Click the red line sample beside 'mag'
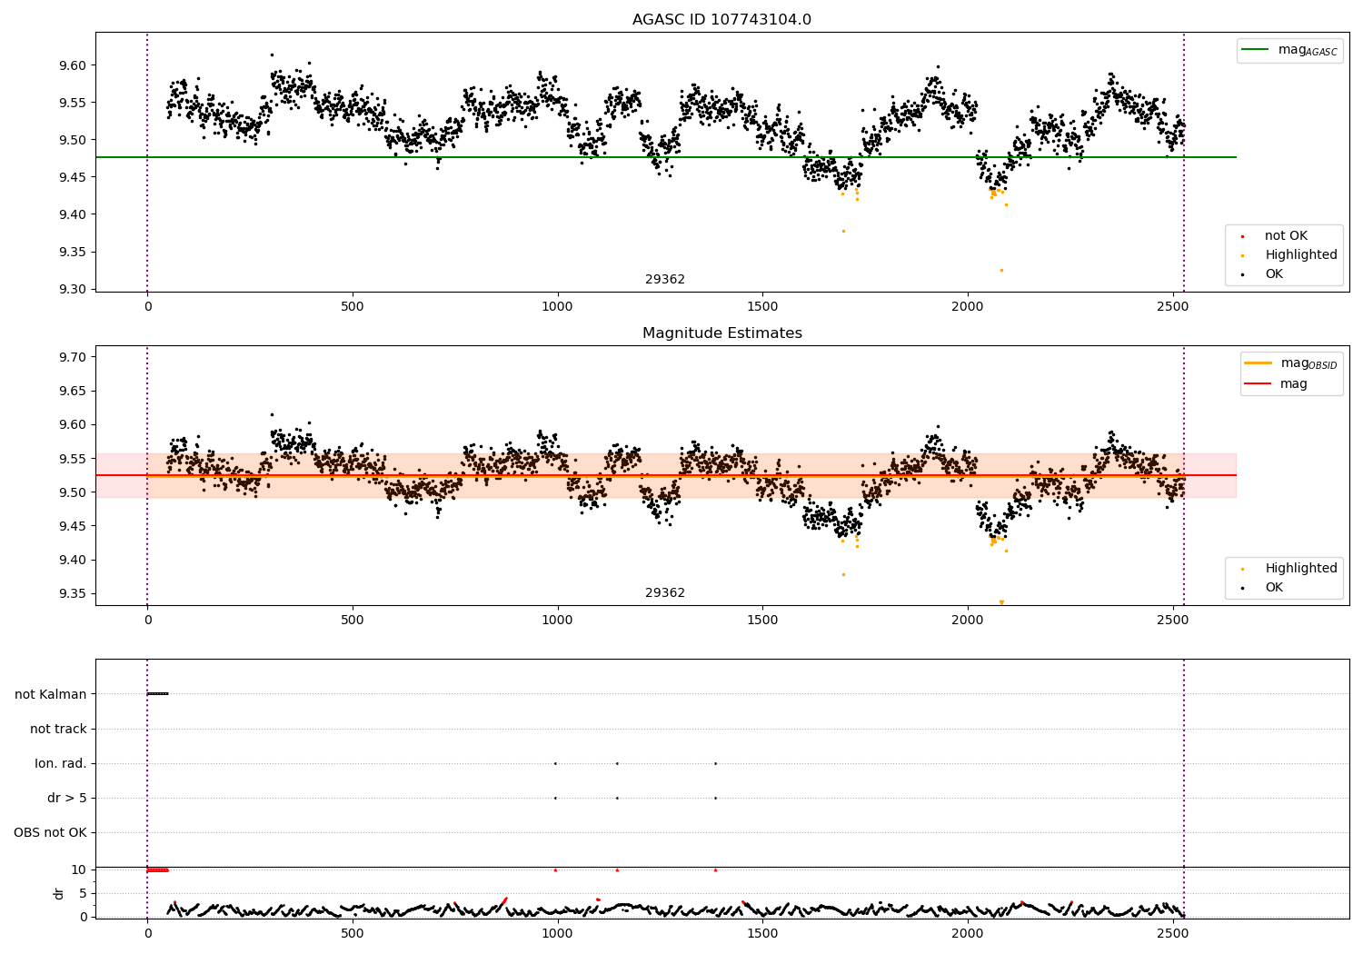 (x=1259, y=384)
